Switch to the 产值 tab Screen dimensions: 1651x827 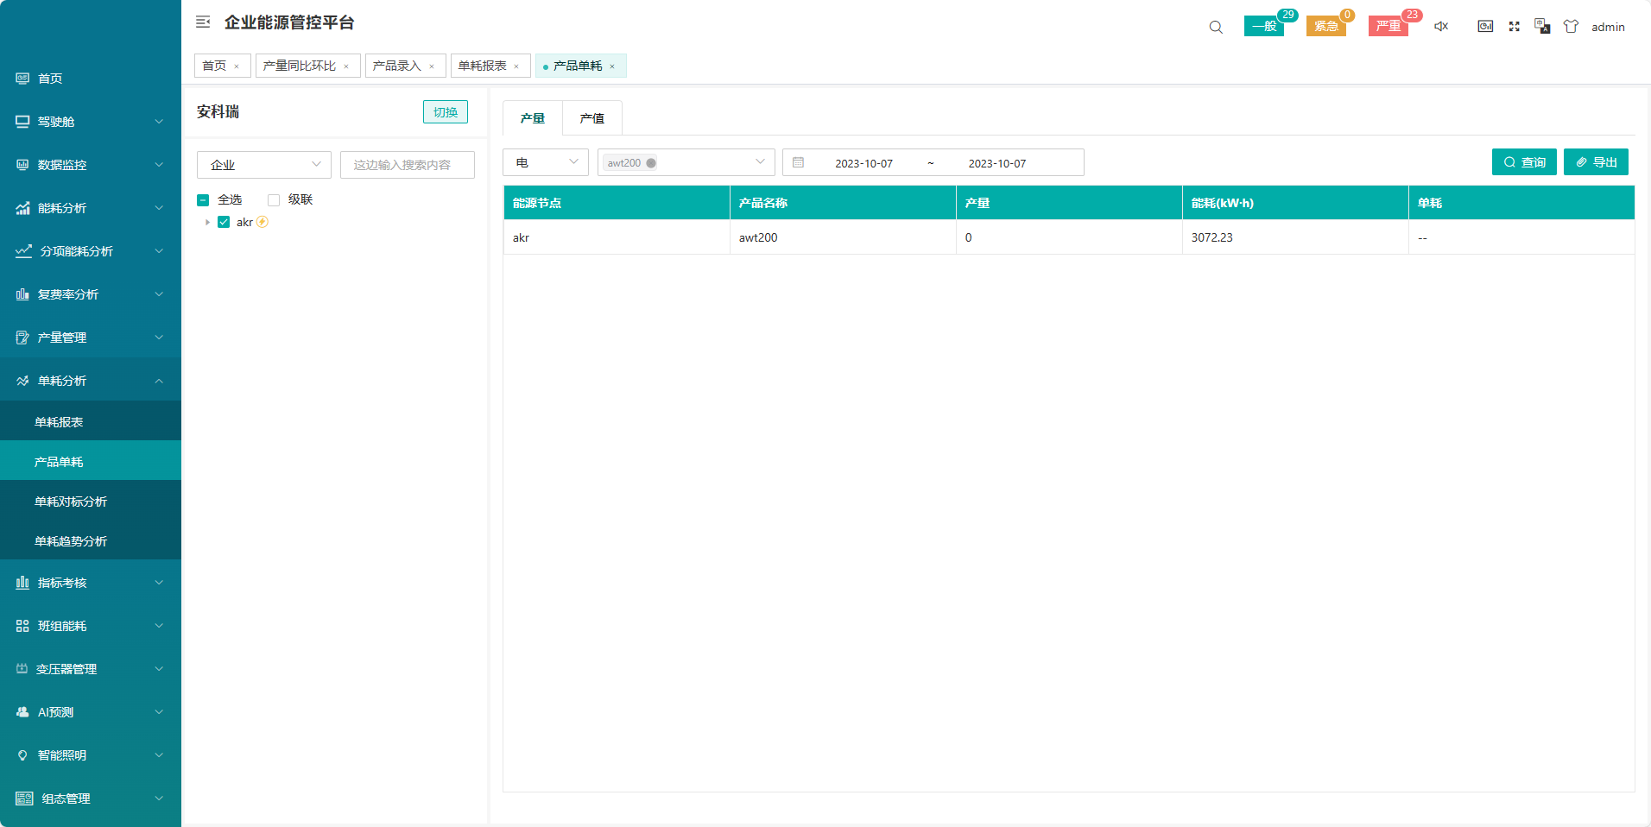click(x=591, y=119)
